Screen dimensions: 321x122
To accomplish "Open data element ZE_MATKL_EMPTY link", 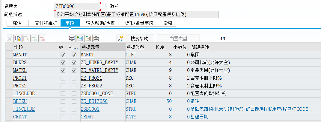I will tap(100, 70).
